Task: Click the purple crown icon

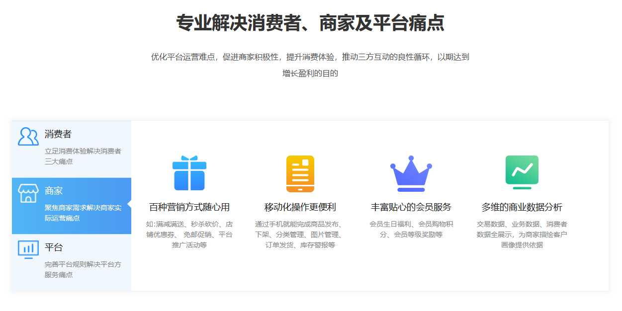Action: 411,174
